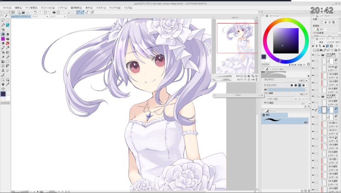Select the Hand pan tool
The width and height of the screenshot is (341, 193).
tap(3, 84)
